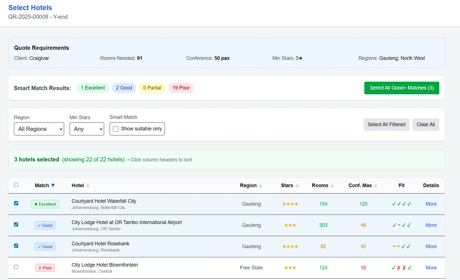This screenshot has height=280, width=460.
Task: Toggle the select-all checkbox in table header
Action: point(16,185)
